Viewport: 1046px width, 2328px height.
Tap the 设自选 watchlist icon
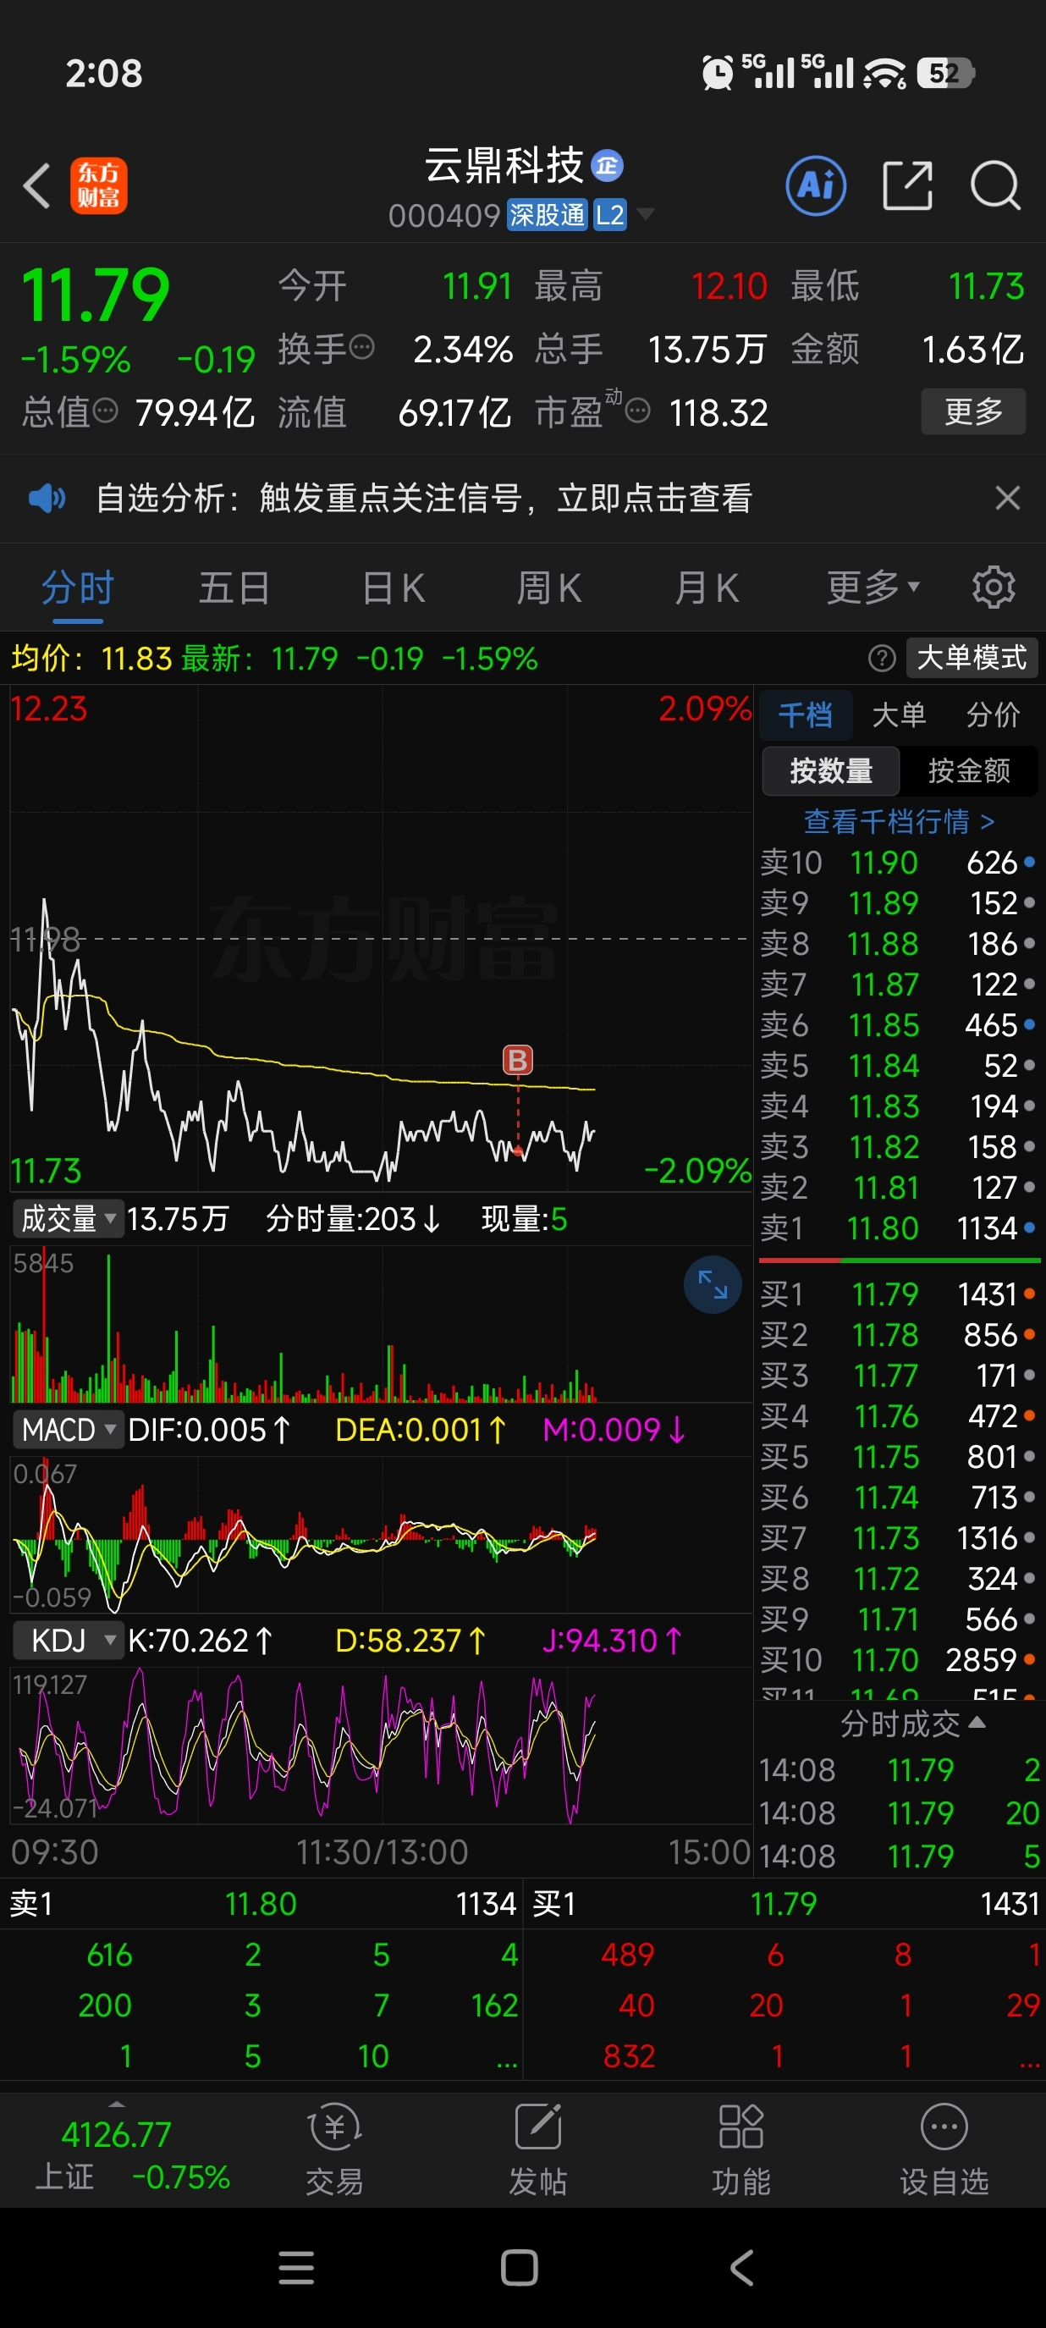pos(944,2151)
